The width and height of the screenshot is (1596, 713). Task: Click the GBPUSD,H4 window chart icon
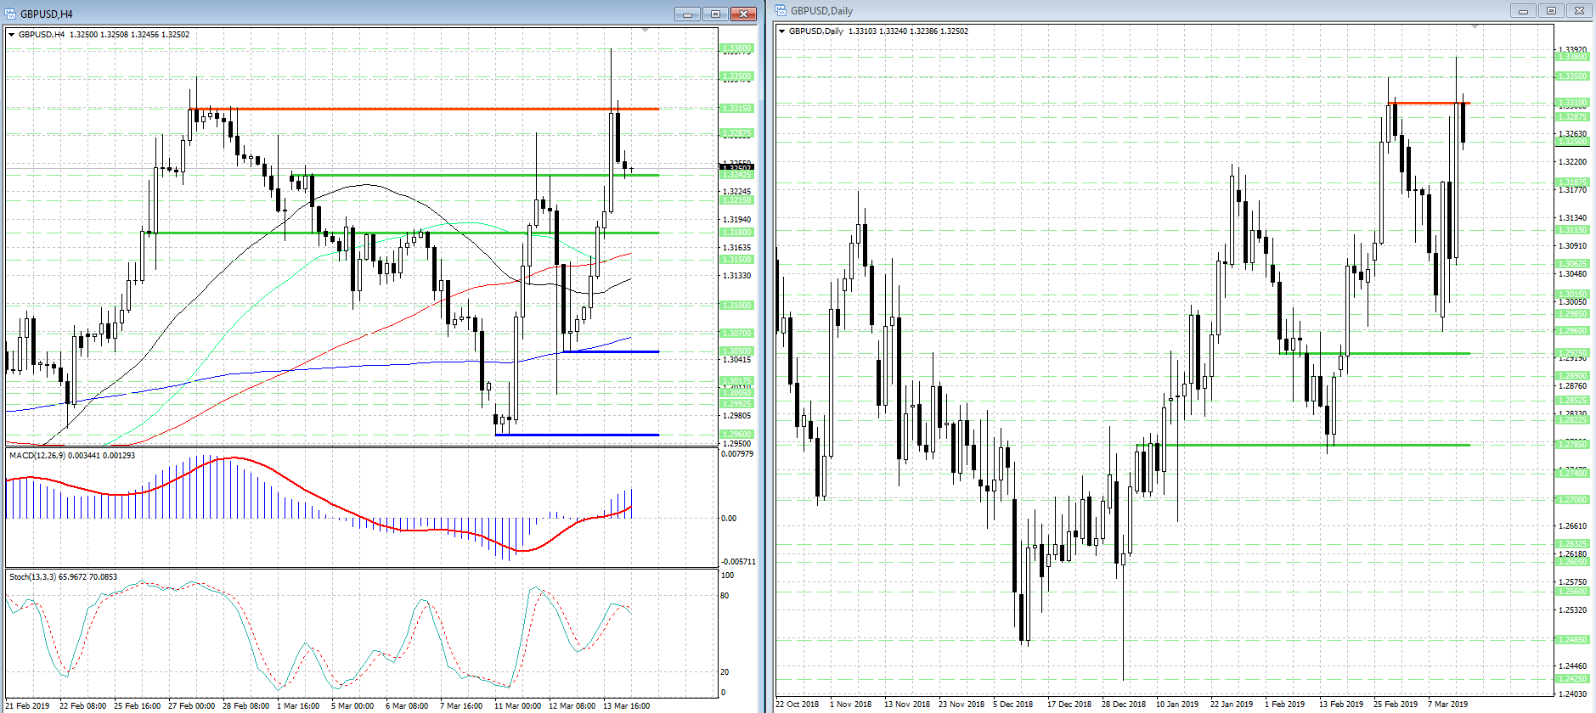coord(10,14)
